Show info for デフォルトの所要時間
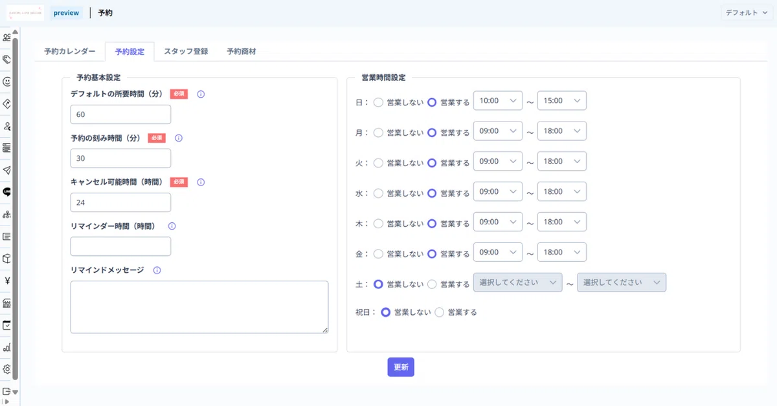 tap(201, 94)
